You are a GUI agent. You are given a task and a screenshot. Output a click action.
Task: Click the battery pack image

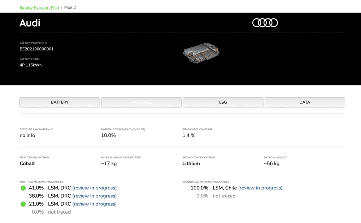[x=201, y=54]
